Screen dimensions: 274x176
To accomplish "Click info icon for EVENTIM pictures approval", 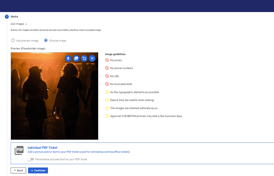I will tap(107, 116).
